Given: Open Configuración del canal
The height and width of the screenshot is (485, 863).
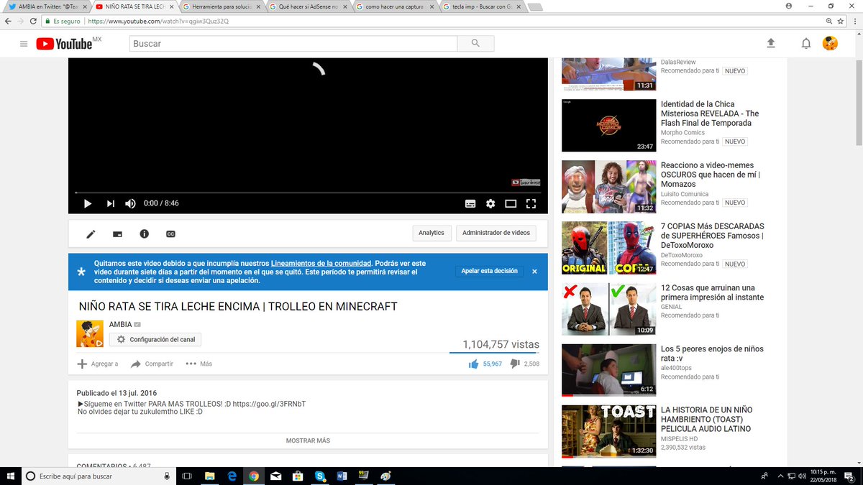Looking at the screenshot, I should (155, 339).
